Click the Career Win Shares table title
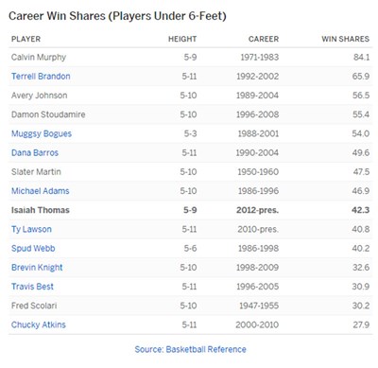The image size is (378, 368). click(x=117, y=16)
